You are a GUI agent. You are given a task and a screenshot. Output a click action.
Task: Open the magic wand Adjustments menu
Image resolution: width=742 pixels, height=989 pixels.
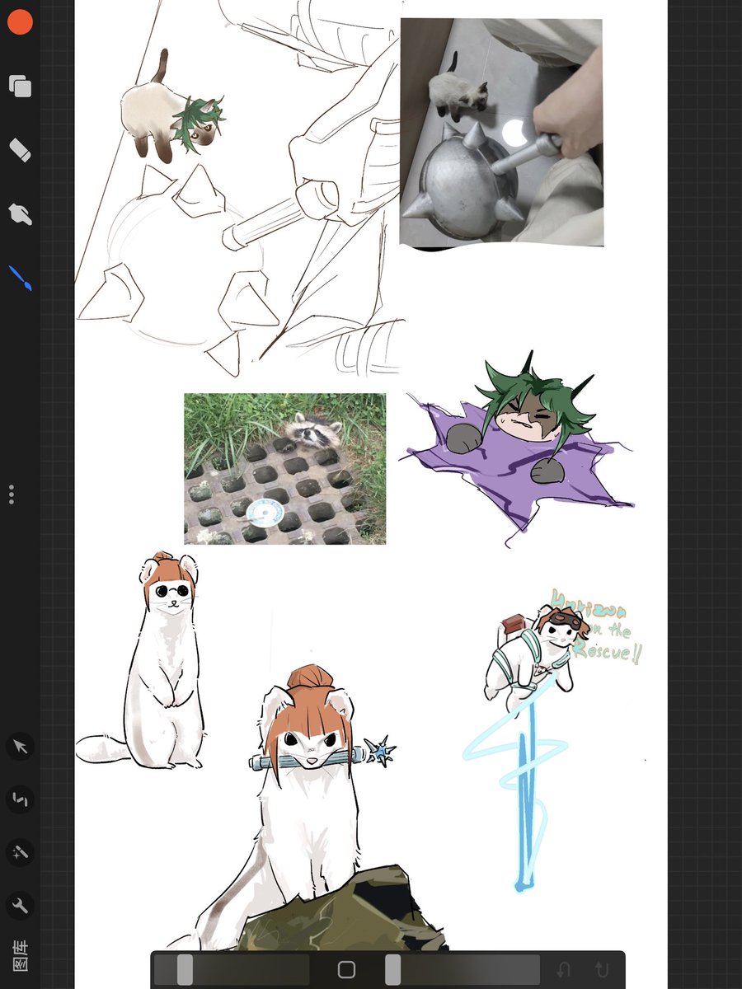(20, 853)
